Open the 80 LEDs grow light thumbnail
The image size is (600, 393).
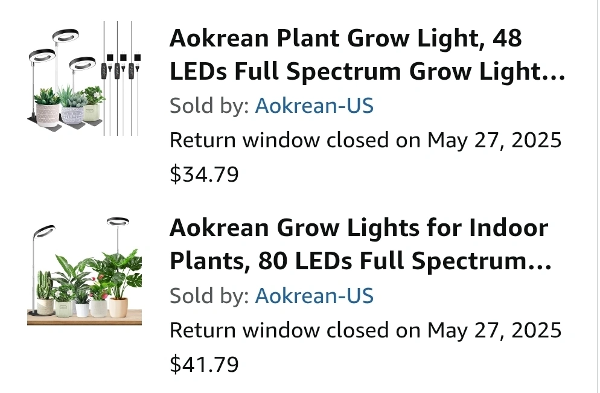pyautogui.click(x=85, y=270)
